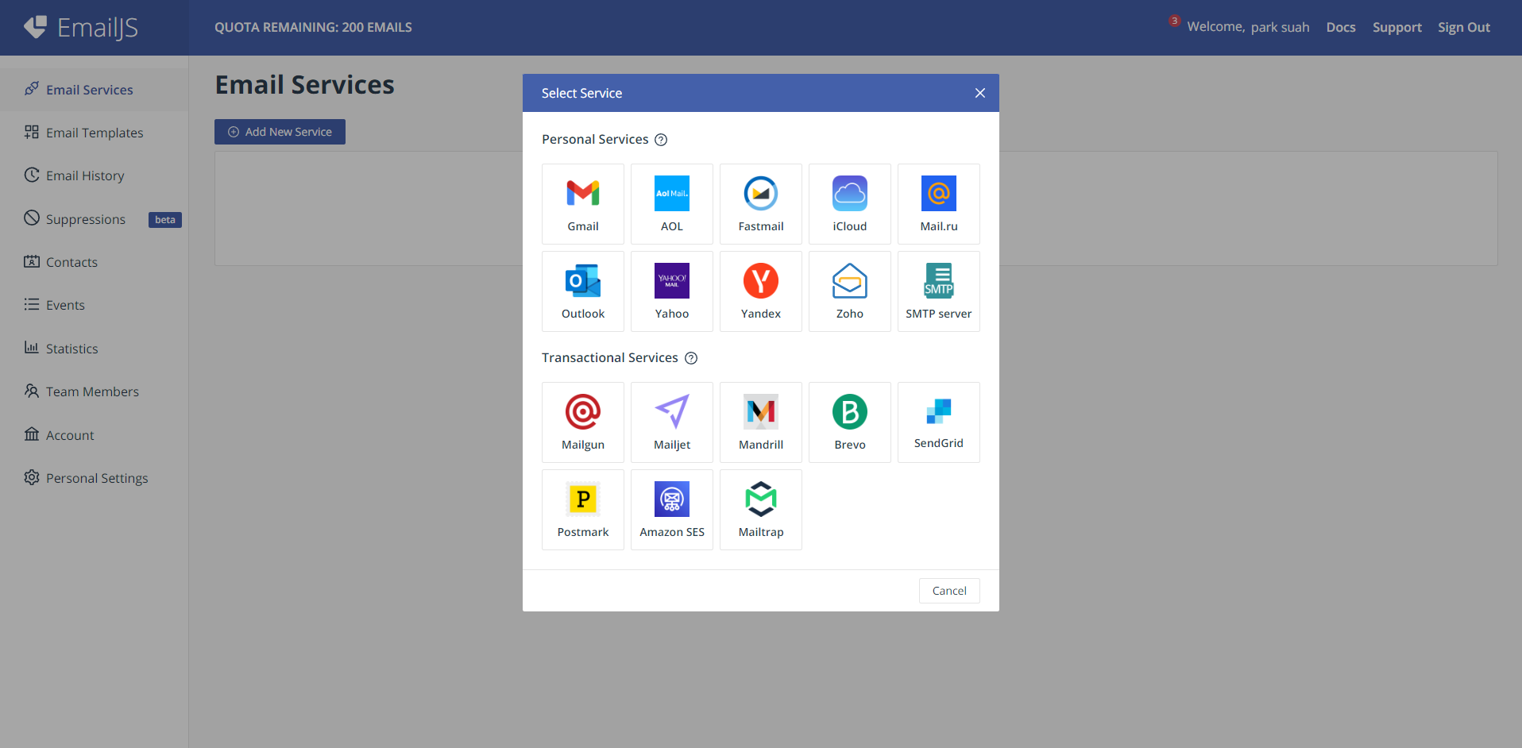Click the Personal Services help icon
Image resolution: width=1522 pixels, height=748 pixels.
pyautogui.click(x=661, y=140)
